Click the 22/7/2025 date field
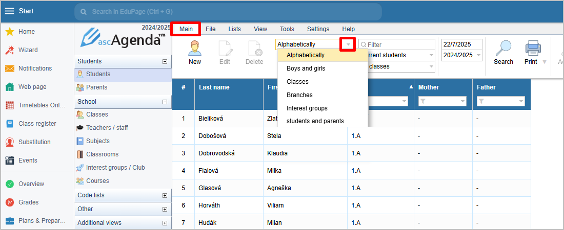 tap(462, 44)
